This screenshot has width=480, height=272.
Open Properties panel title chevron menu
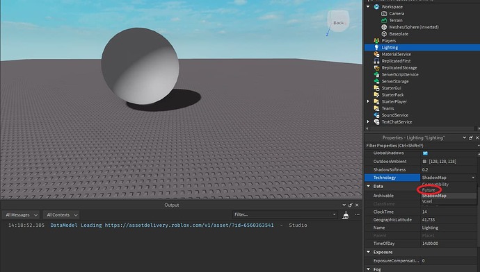click(x=465, y=137)
